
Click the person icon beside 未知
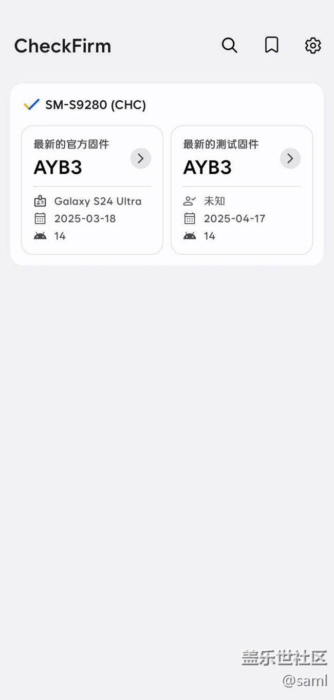point(190,201)
